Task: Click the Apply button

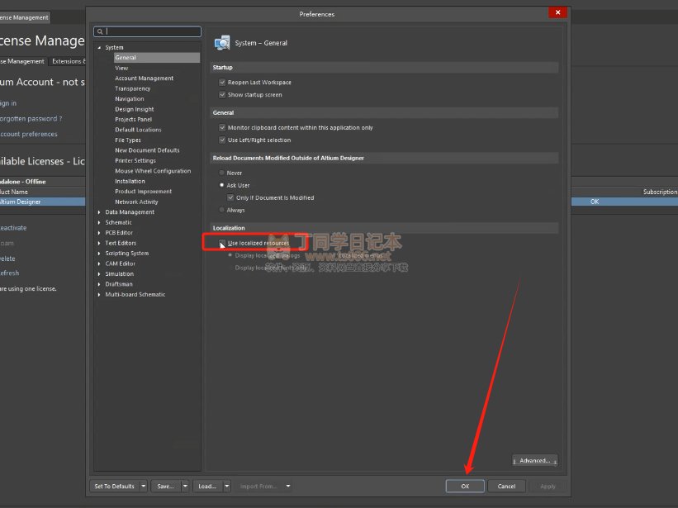Action: 548,487
